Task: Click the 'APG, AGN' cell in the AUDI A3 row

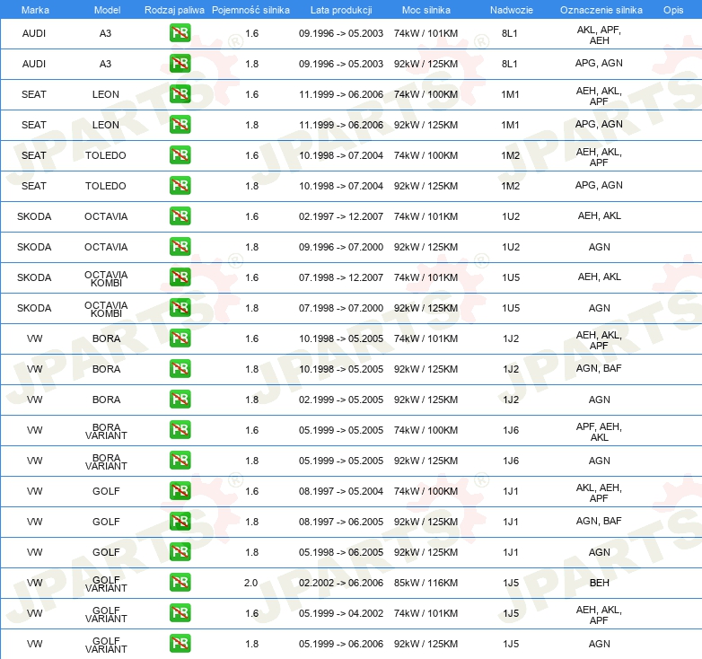Action: coord(599,63)
